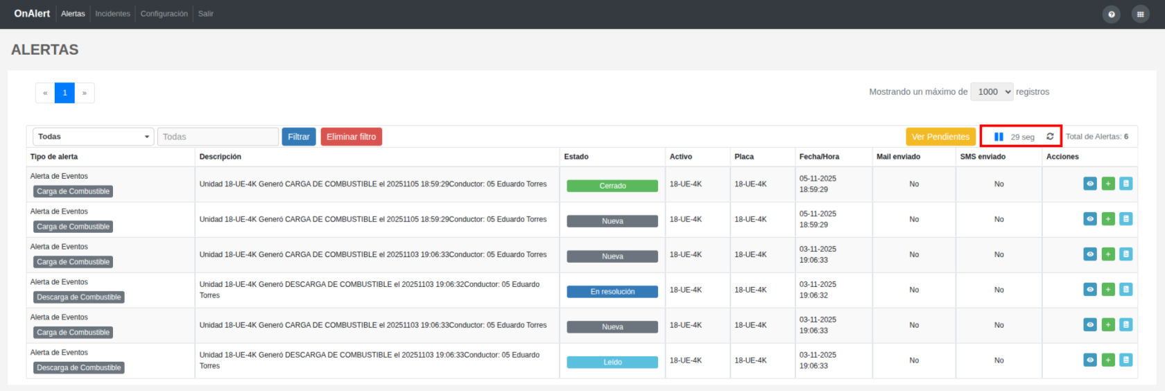View En resolución alert with eye icon
The height and width of the screenshot is (391, 1165).
pyautogui.click(x=1090, y=289)
